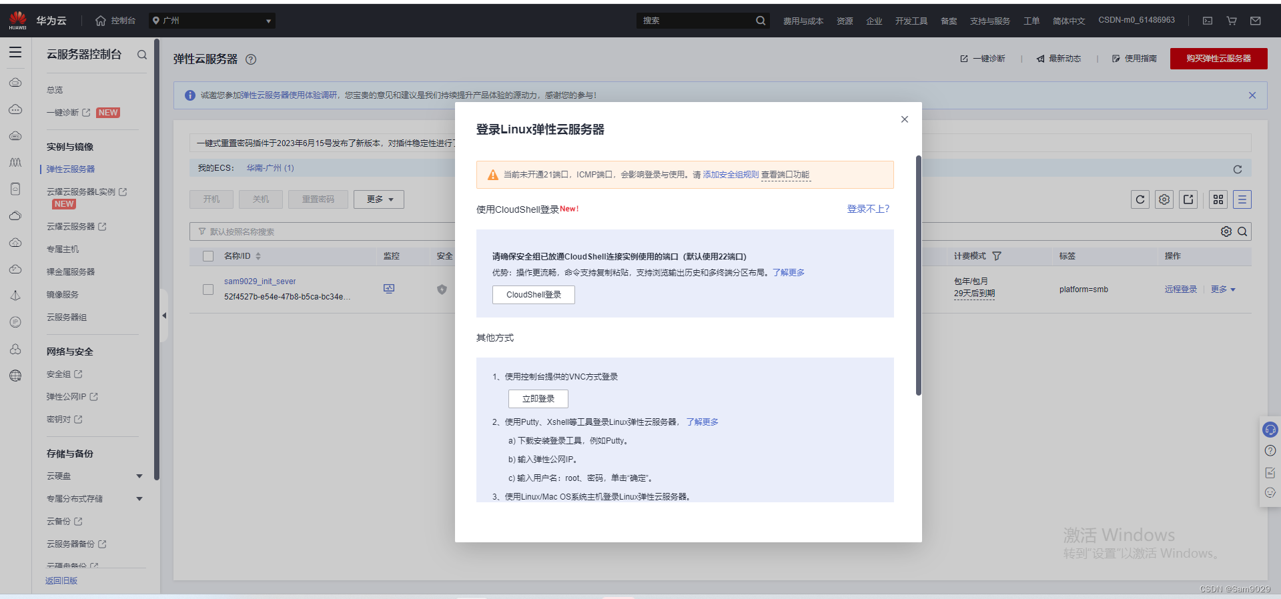1281x599 pixels.
Task: Search the sidebar with magnifier icon
Action: tap(142, 55)
